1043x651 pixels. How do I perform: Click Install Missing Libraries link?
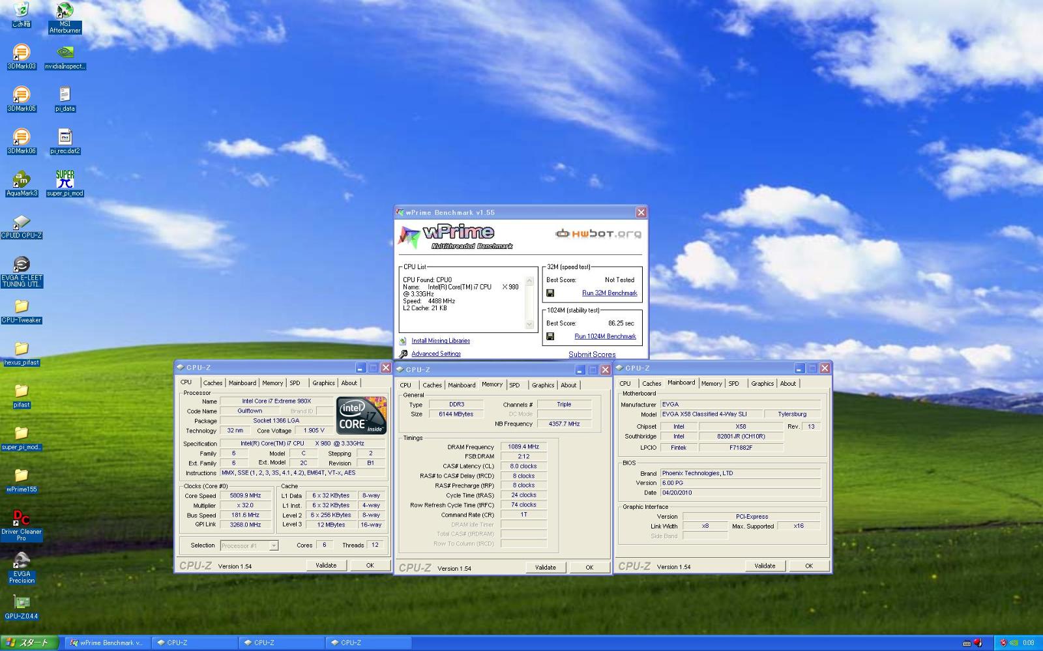(441, 341)
